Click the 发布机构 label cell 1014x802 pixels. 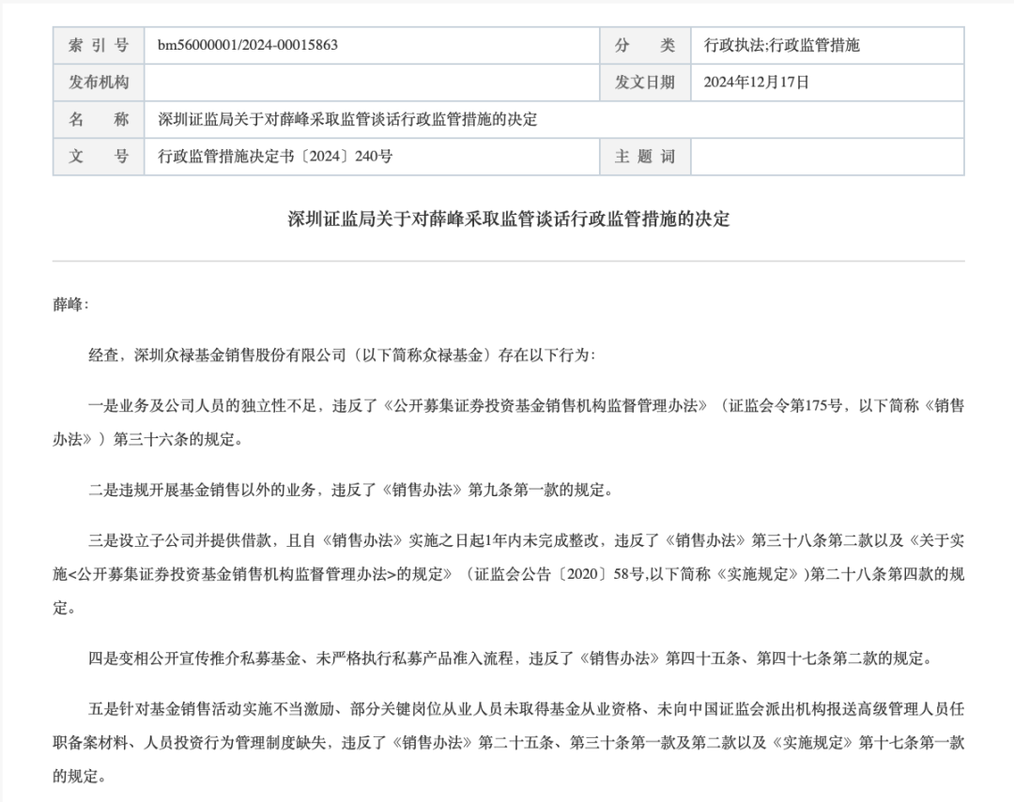99,82
